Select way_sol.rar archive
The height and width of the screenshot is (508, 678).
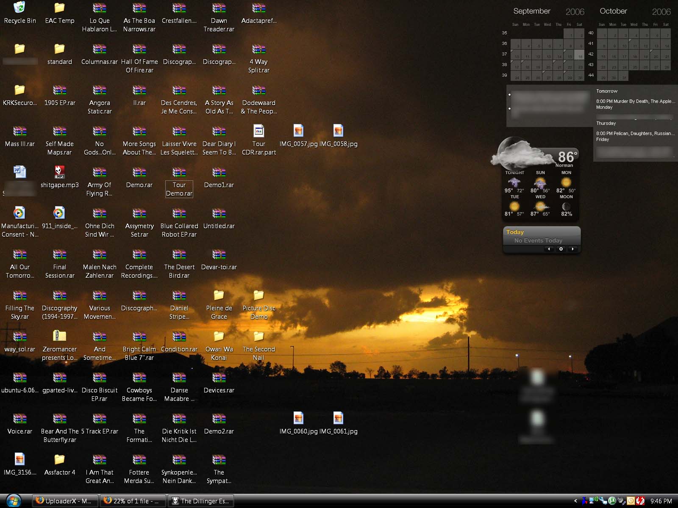coord(19,342)
